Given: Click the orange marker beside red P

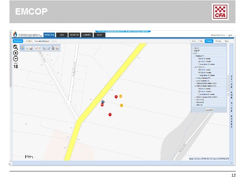Looking at the screenshot, I should [x=120, y=96].
